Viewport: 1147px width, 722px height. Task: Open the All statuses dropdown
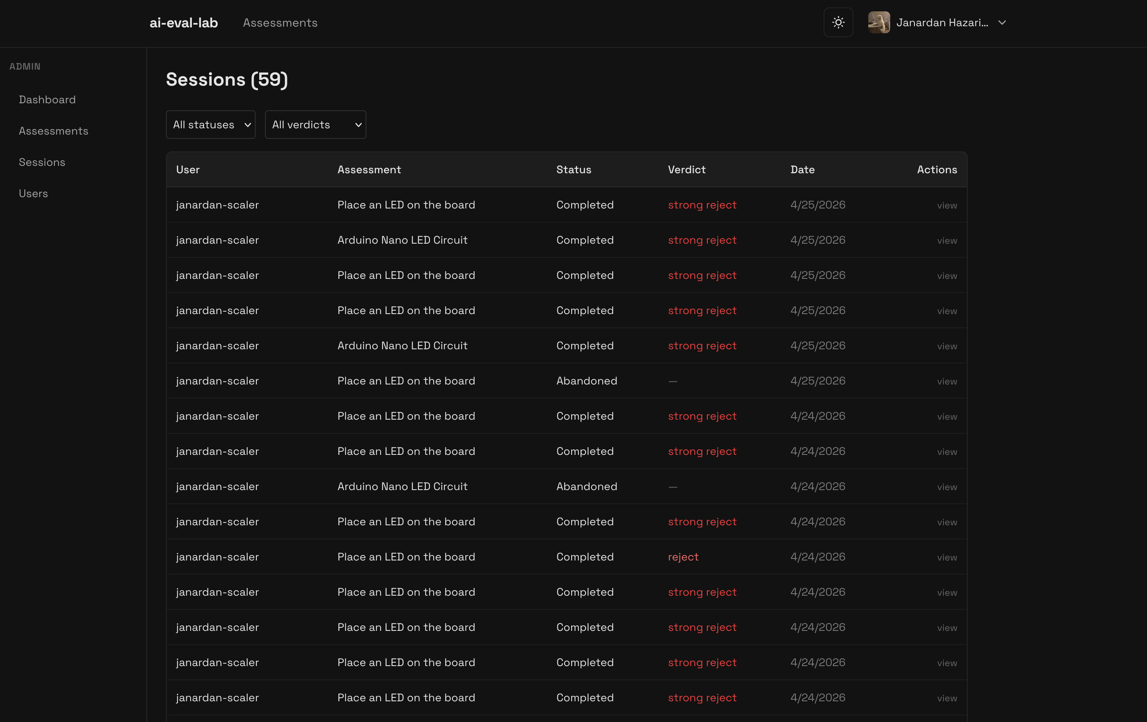(x=211, y=125)
